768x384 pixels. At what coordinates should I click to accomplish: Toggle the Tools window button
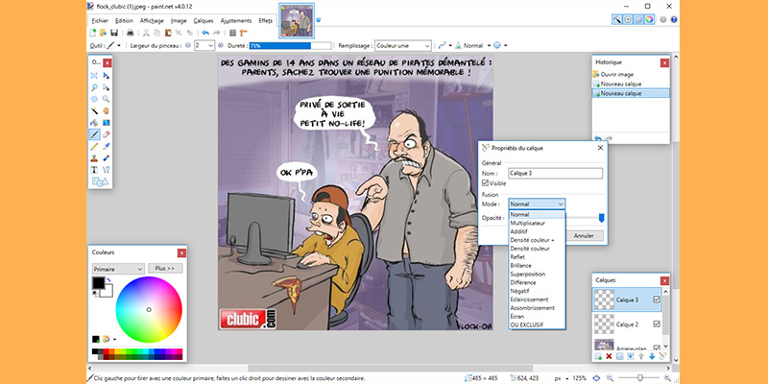pos(616,19)
